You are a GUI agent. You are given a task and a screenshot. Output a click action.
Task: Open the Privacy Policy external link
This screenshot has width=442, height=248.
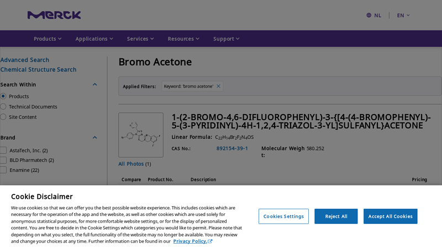(x=192, y=241)
